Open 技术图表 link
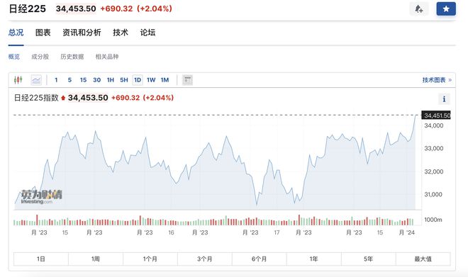The width and height of the screenshot is (468, 277). [437, 80]
